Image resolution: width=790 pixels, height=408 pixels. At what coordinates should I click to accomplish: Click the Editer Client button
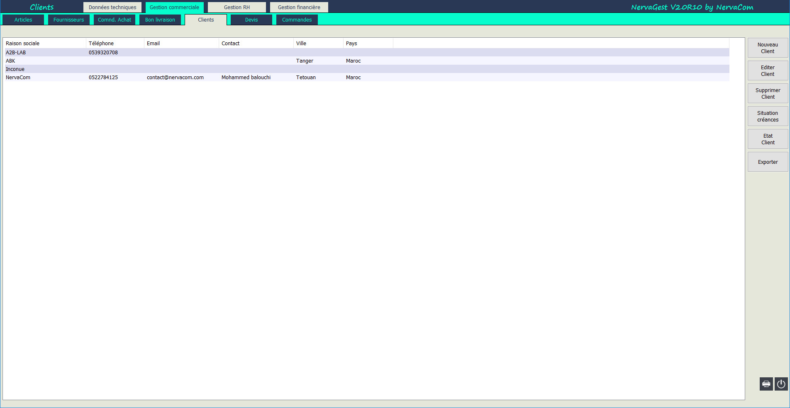768,71
